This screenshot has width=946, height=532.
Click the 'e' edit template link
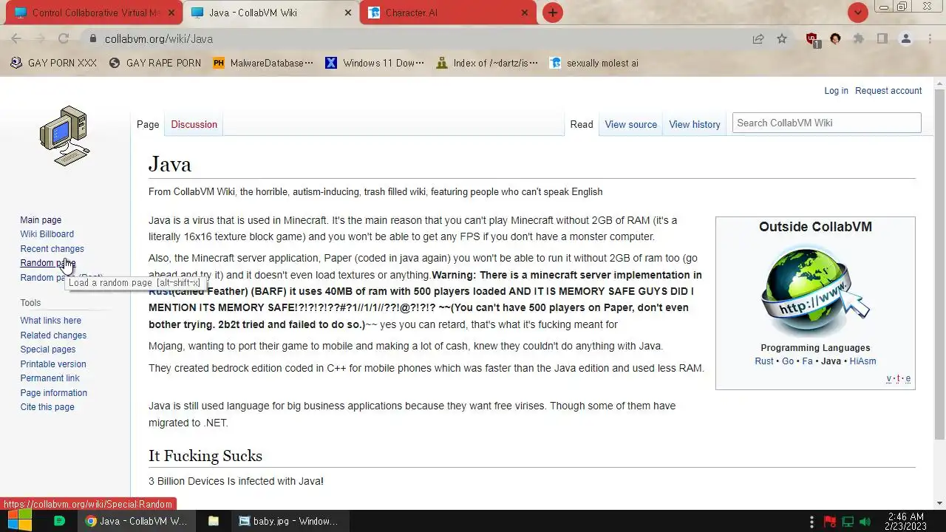(908, 379)
